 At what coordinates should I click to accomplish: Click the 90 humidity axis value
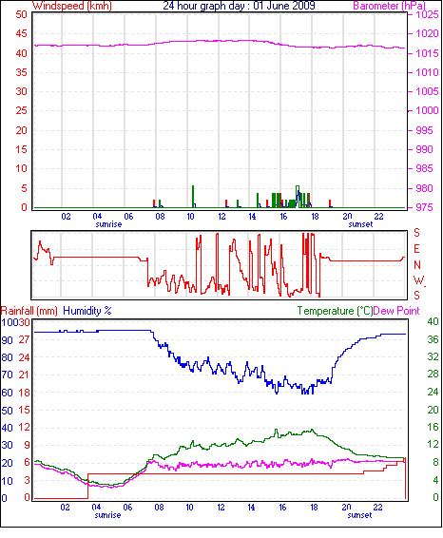tap(8, 340)
